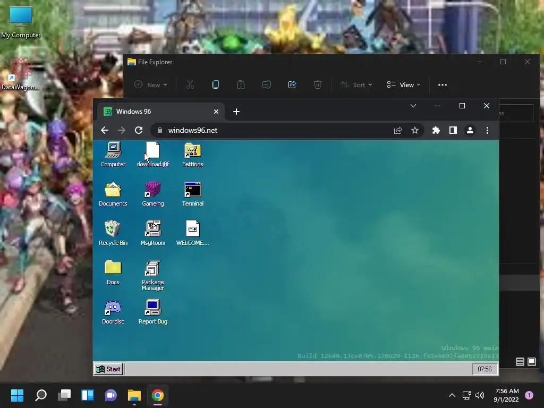Click Cut icon in File Explorer toolbar
544x408 pixels.
[x=190, y=84]
